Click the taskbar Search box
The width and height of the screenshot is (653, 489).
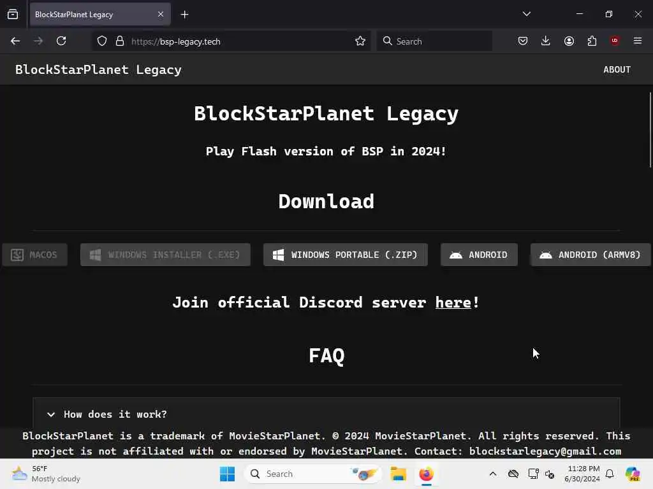coord(312,474)
